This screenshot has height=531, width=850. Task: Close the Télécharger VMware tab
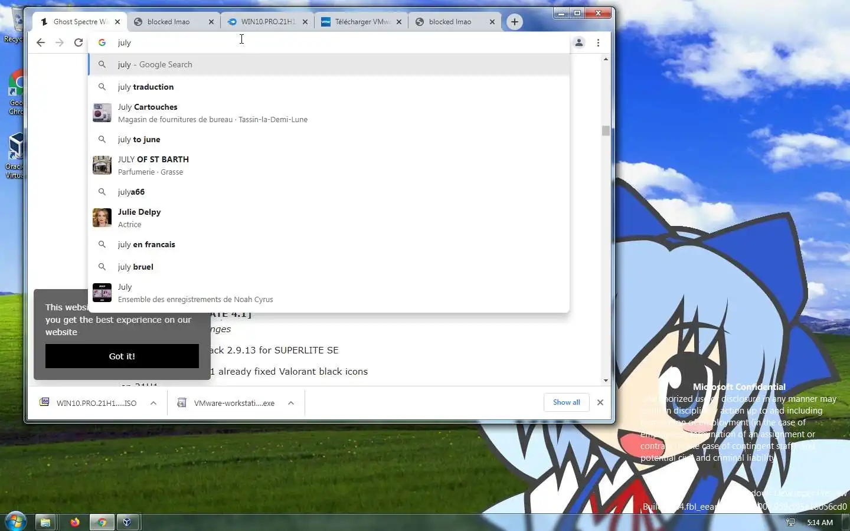399,22
